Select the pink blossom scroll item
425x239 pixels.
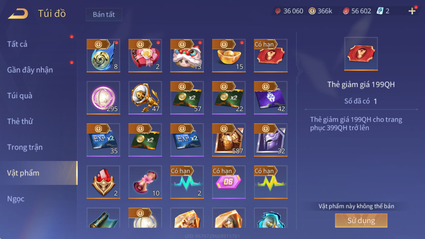coord(145,182)
